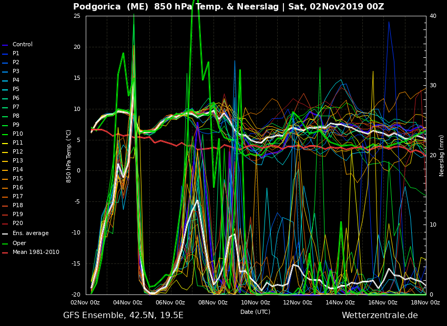Click the Control legend label
The height and width of the screenshot is (326, 447).
(x=23, y=45)
